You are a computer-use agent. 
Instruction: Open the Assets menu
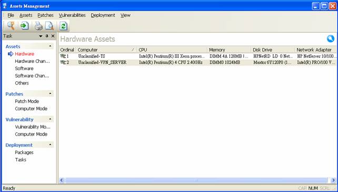[26, 15]
